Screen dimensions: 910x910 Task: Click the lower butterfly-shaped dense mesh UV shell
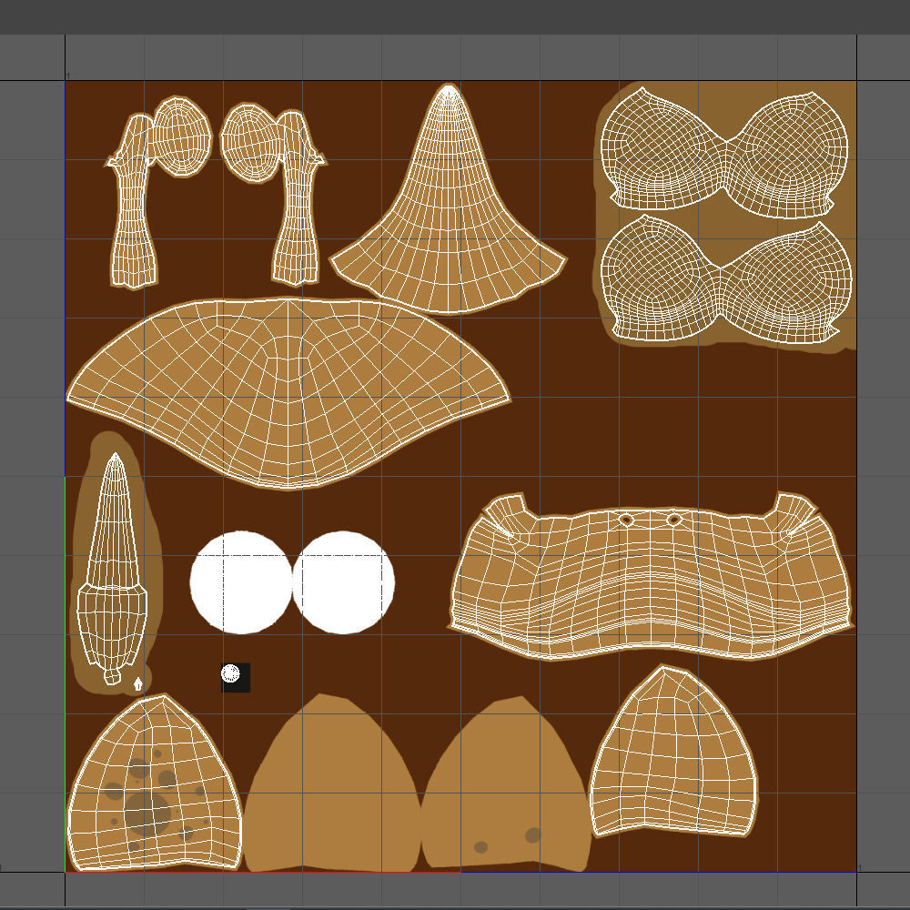pyautogui.click(x=726, y=278)
